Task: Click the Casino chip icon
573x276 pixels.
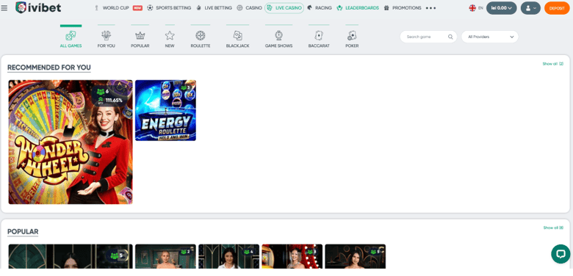Action: pos(239,7)
